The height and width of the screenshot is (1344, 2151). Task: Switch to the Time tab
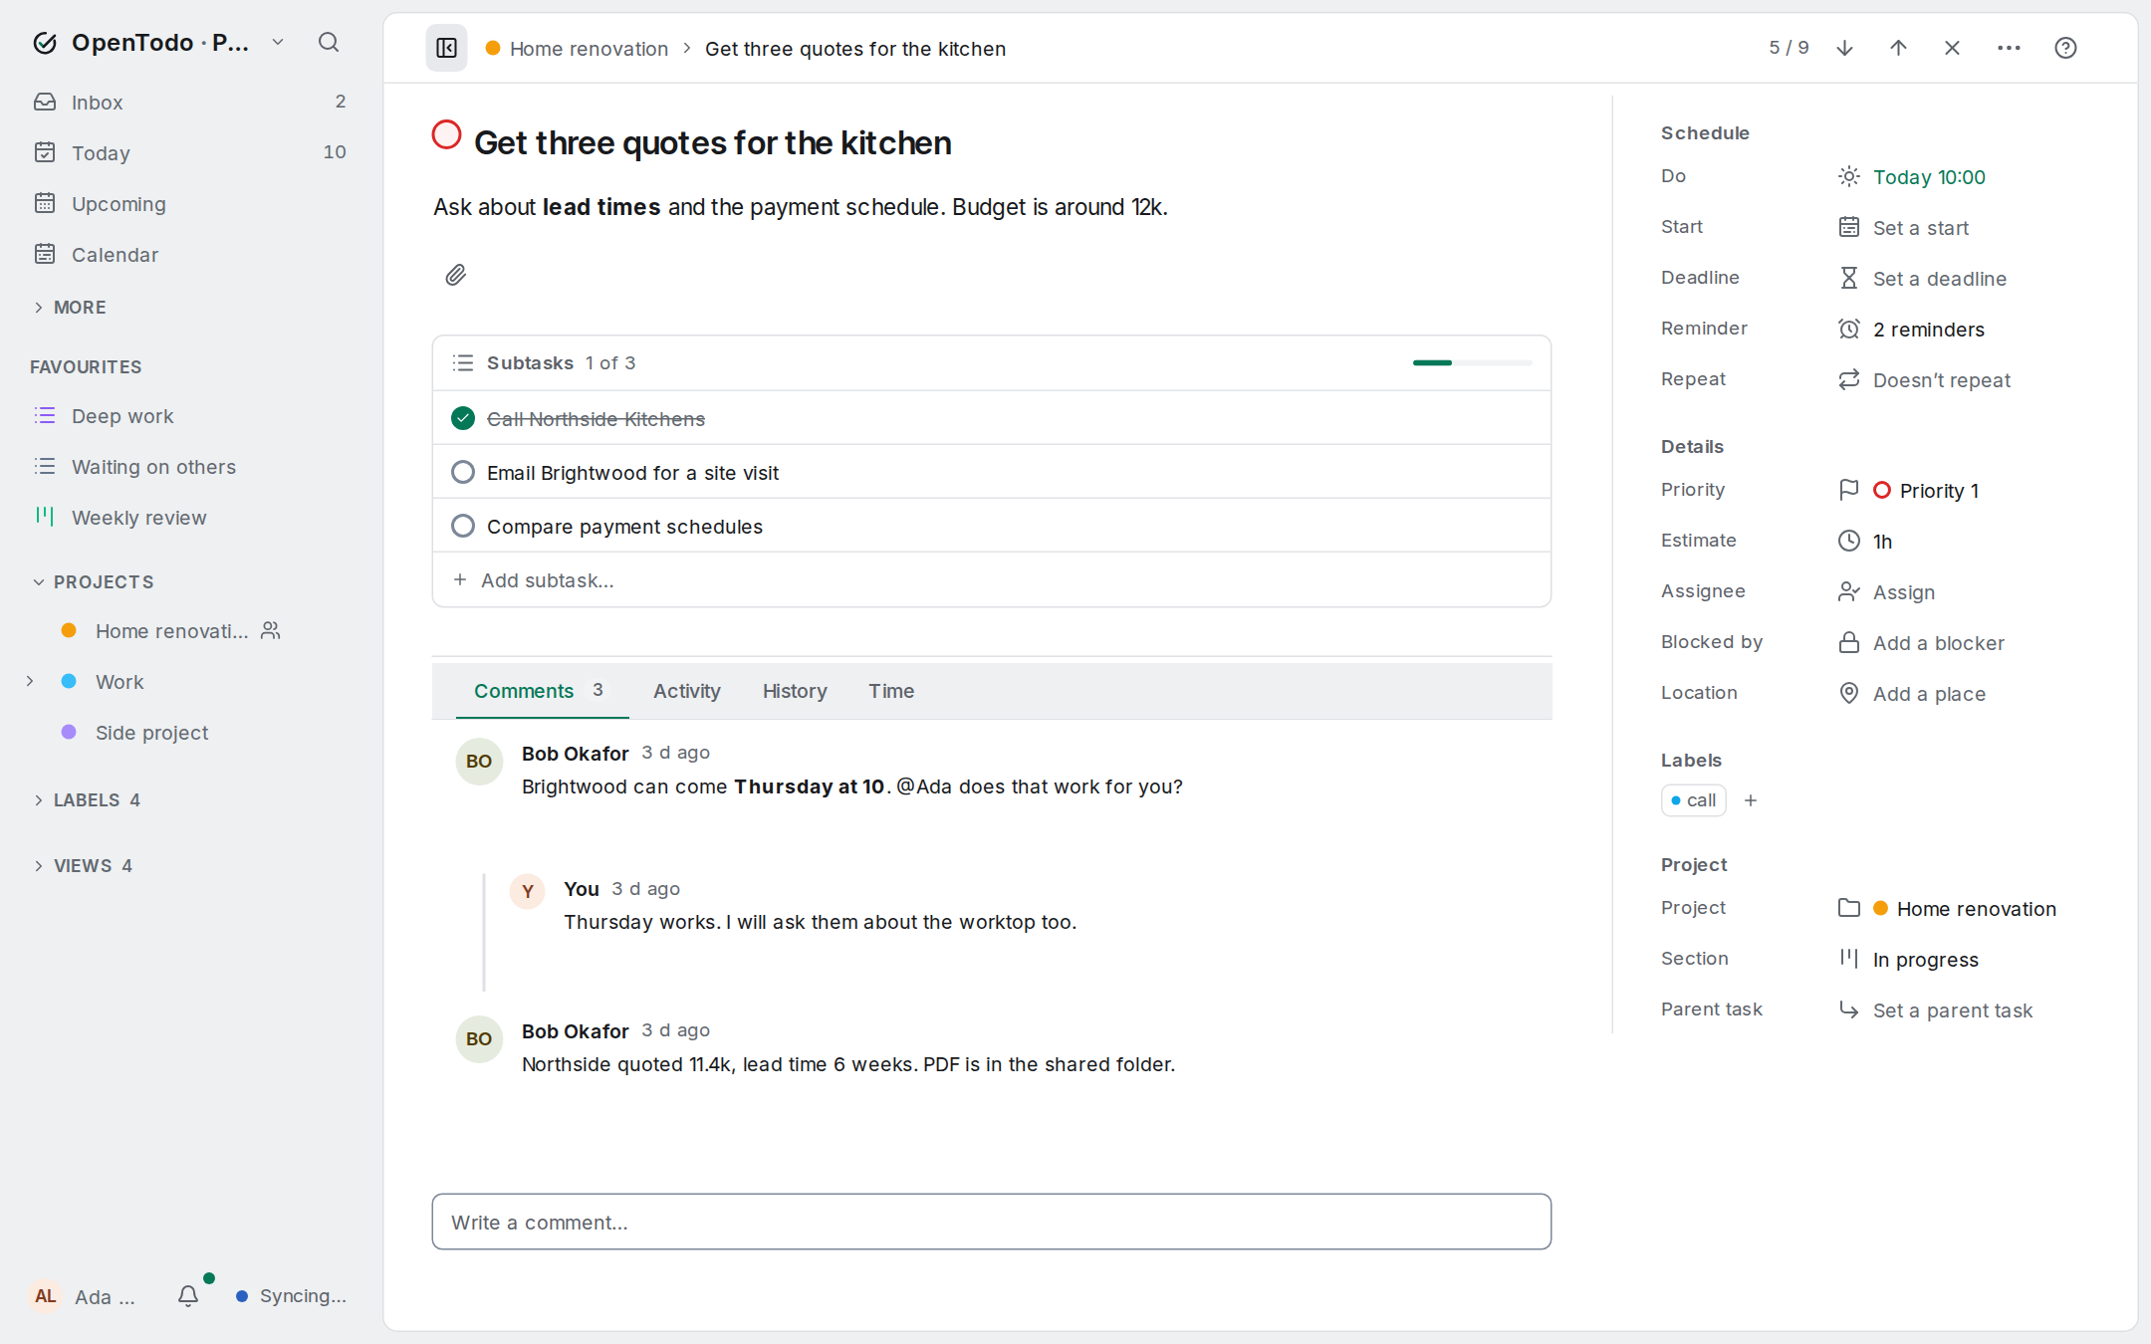pyautogui.click(x=891, y=691)
